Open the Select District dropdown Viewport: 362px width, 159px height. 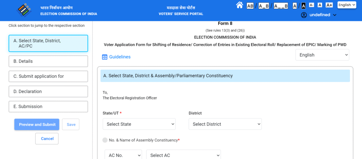pyautogui.click(x=225, y=124)
